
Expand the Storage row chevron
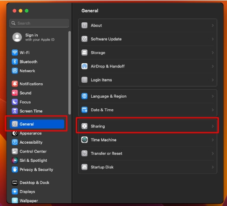click(x=213, y=53)
